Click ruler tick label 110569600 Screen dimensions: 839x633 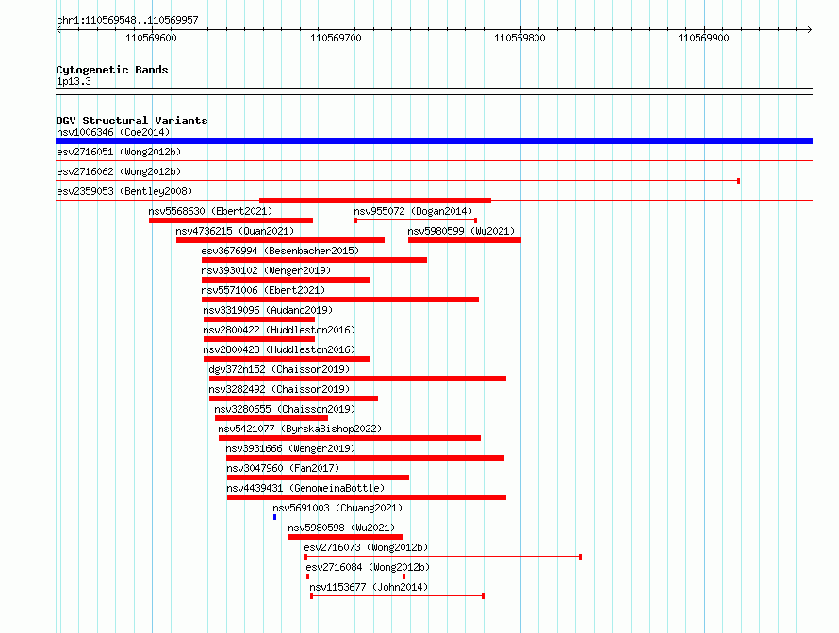pyautogui.click(x=151, y=38)
